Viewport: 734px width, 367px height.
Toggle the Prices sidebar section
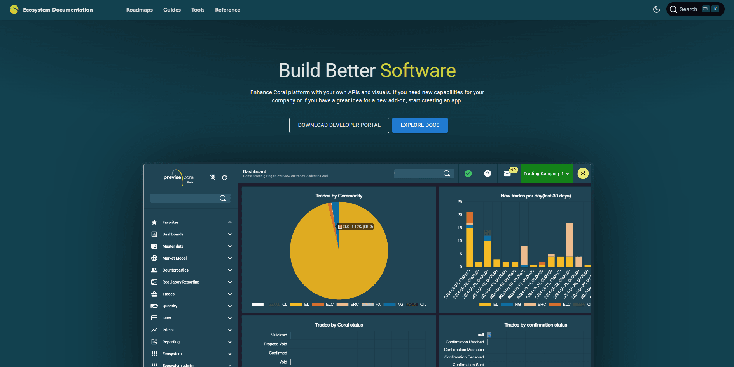[230, 330]
